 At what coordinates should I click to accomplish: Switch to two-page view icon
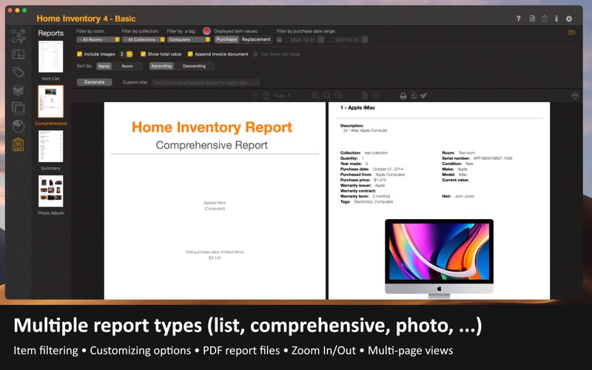[x=377, y=95]
